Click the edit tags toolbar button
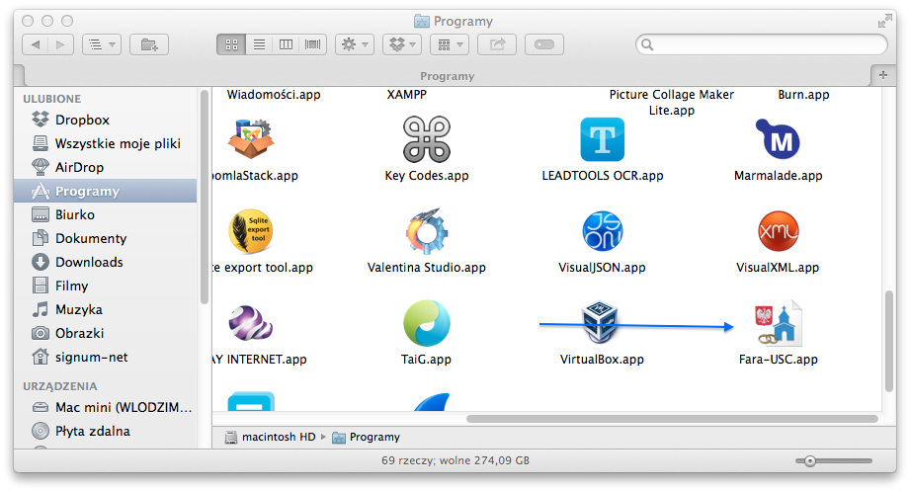Image resolution: width=910 pixels, height=492 pixels. tap(544, 44)
